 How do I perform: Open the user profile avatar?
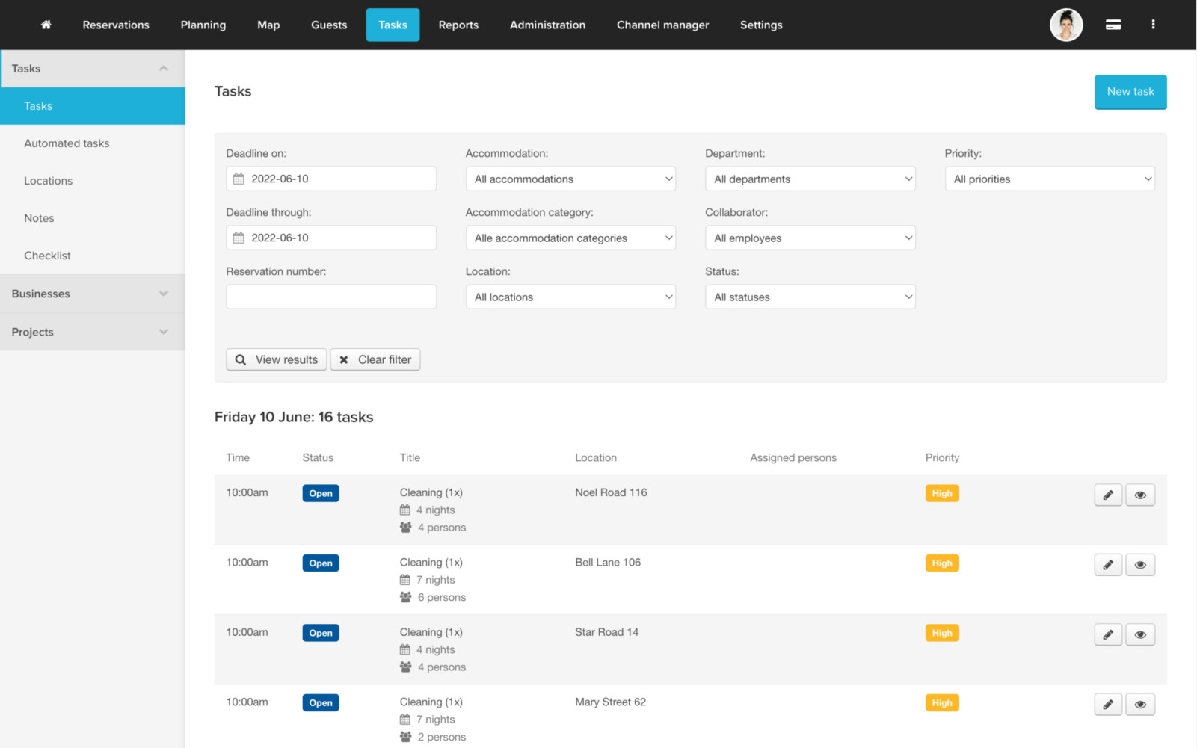pyautogui.click(x=1065, y=25)
